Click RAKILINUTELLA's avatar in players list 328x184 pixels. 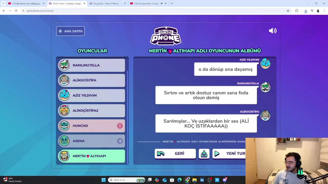pyautogui.click(x=64, y=65)
